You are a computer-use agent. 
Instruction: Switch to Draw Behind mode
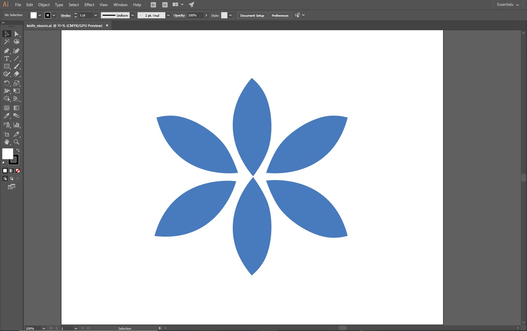[12, 179]
